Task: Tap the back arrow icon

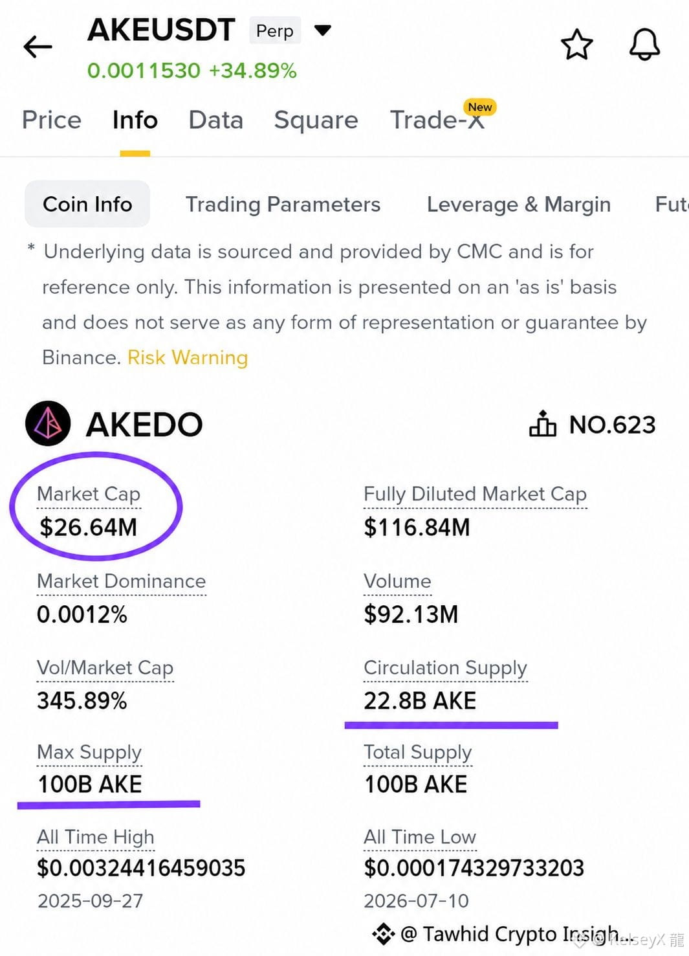Action: pos(38,47)
